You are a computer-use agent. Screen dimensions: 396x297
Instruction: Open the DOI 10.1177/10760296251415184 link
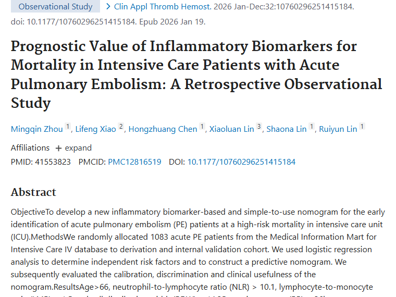point(241,162)
